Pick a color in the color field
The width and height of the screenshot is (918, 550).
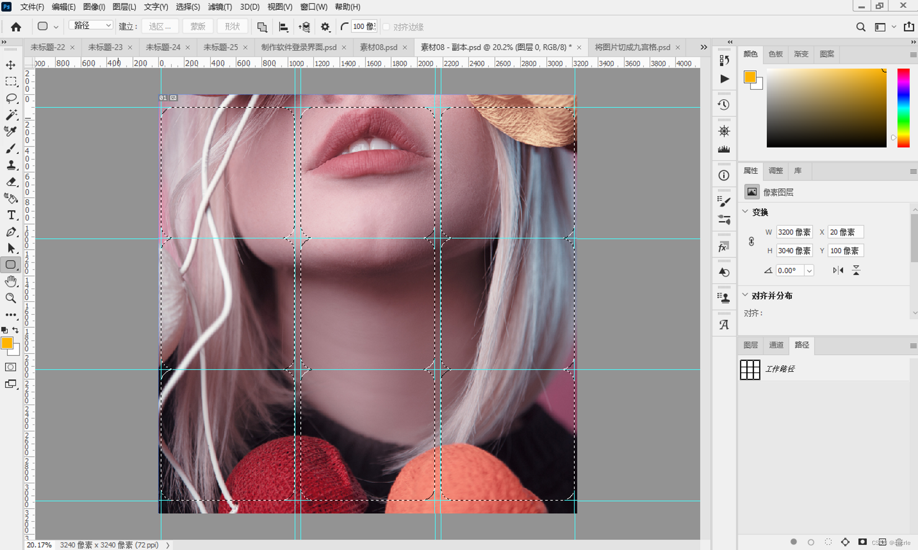(826, 108)
